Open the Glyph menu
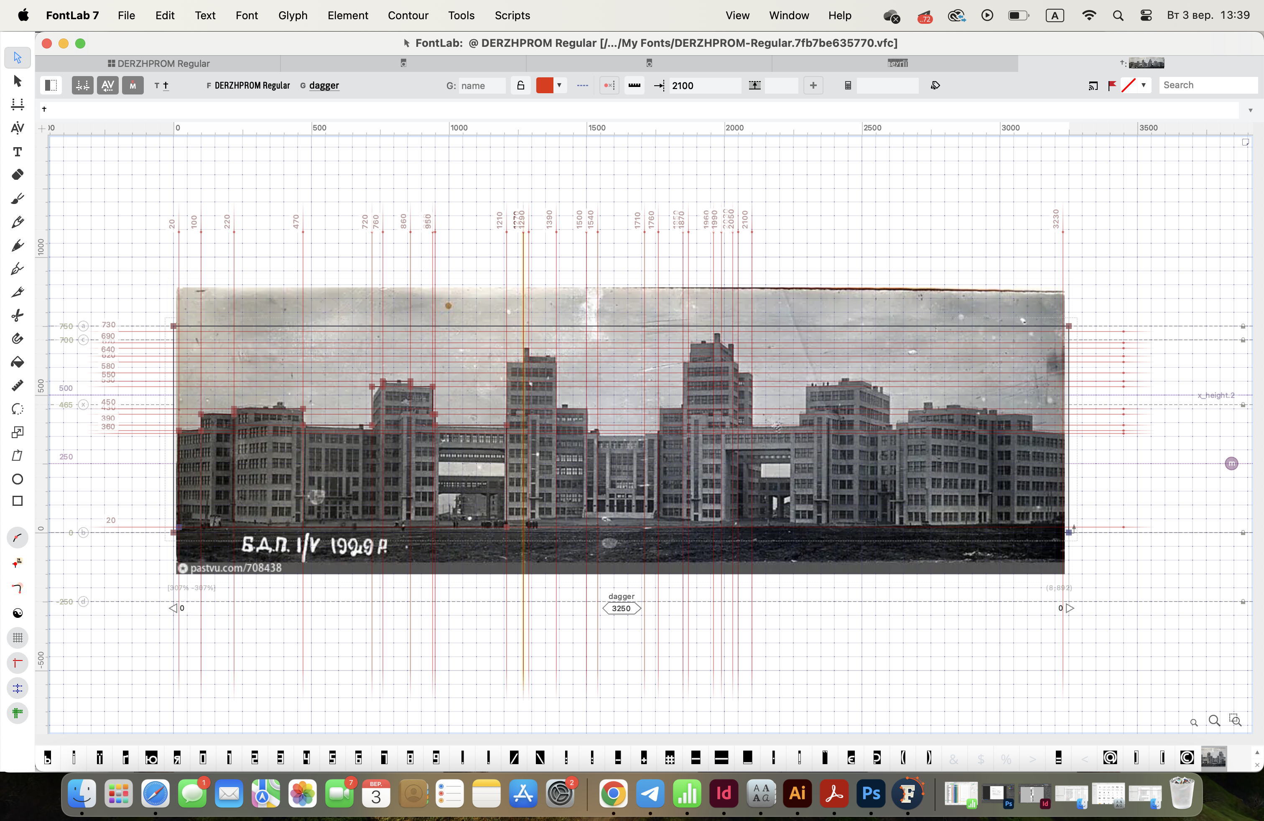Screen dimensions: 1264x821 (x=293, y=15)
